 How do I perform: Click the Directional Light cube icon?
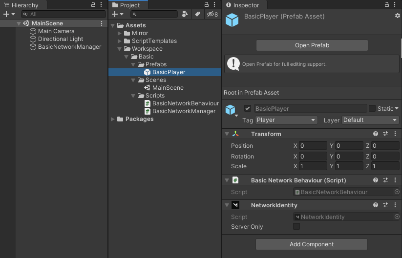click(x=33, y=39)
